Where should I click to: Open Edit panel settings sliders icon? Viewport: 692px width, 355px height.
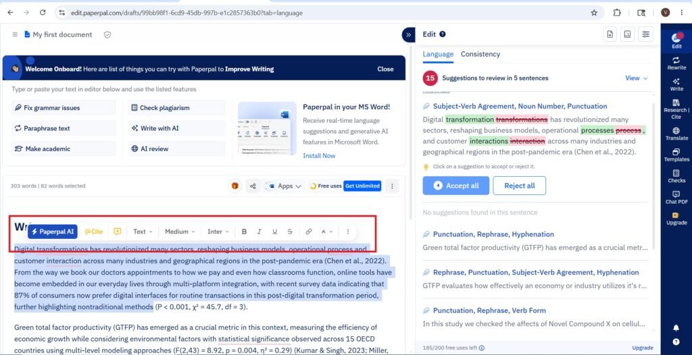point(645,34)
